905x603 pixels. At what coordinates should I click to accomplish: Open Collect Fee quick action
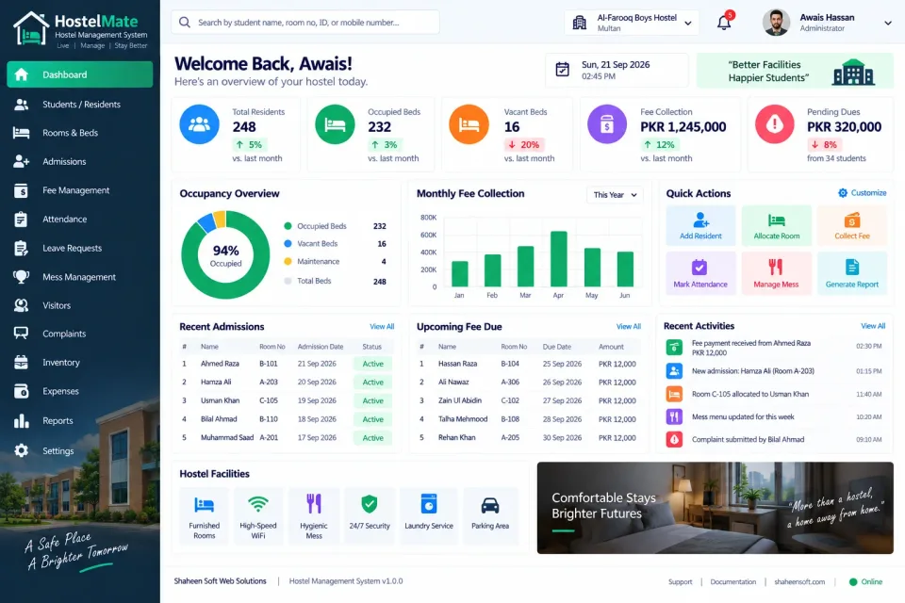[852, 225]
